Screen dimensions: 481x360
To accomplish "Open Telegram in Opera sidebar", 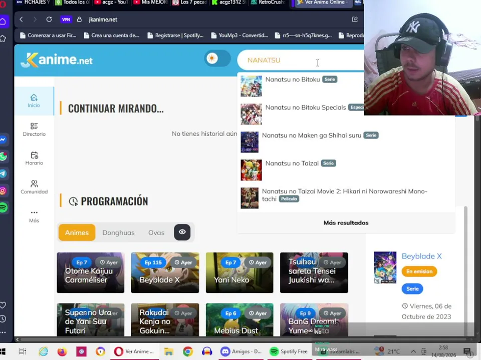I will (x=3, y=173).
